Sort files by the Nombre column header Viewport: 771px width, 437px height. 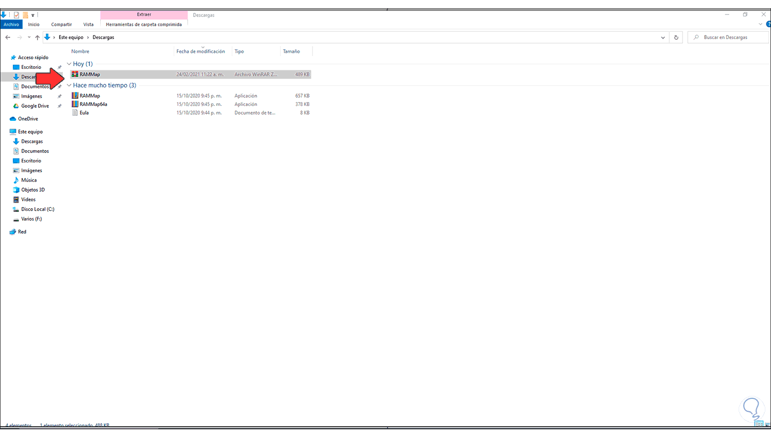(x=80, y=51)
